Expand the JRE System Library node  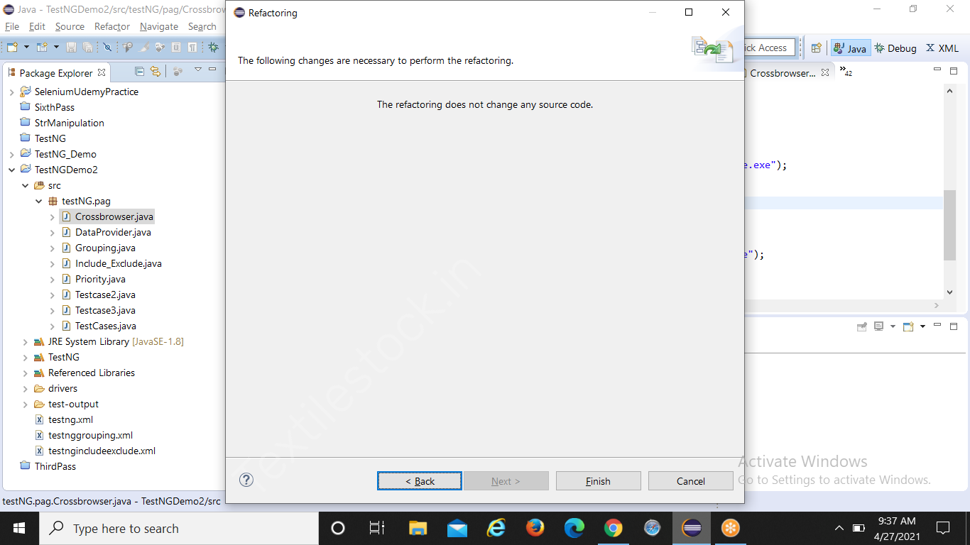pos(25,342)
